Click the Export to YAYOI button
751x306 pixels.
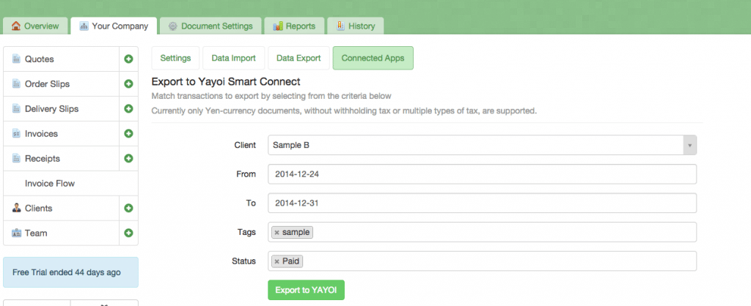[306, 290]
